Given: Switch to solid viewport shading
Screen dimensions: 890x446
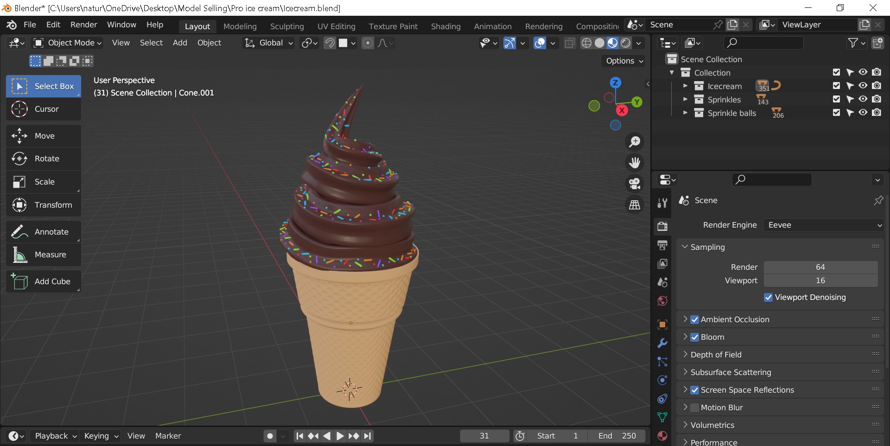Looking at the screenshot, I should pos(599,43).
